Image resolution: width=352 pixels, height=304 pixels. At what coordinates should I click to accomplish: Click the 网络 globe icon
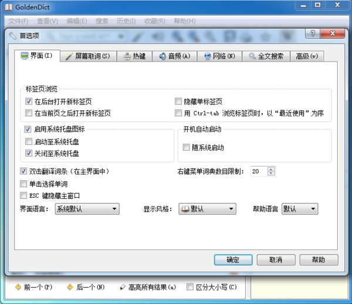(x=208, y=56)
